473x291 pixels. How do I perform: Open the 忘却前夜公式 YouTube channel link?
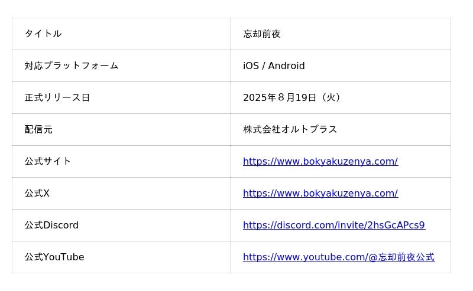338,257
